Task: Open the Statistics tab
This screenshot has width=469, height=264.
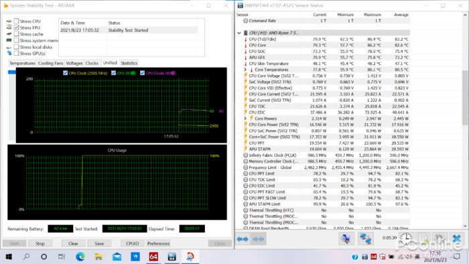Action: (x=129, y=63)
